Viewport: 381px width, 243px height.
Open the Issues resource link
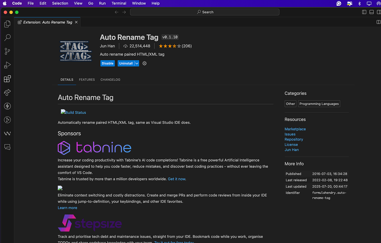pos(290,134)
